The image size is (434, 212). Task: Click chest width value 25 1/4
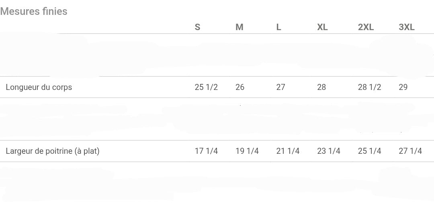[369, 151]
